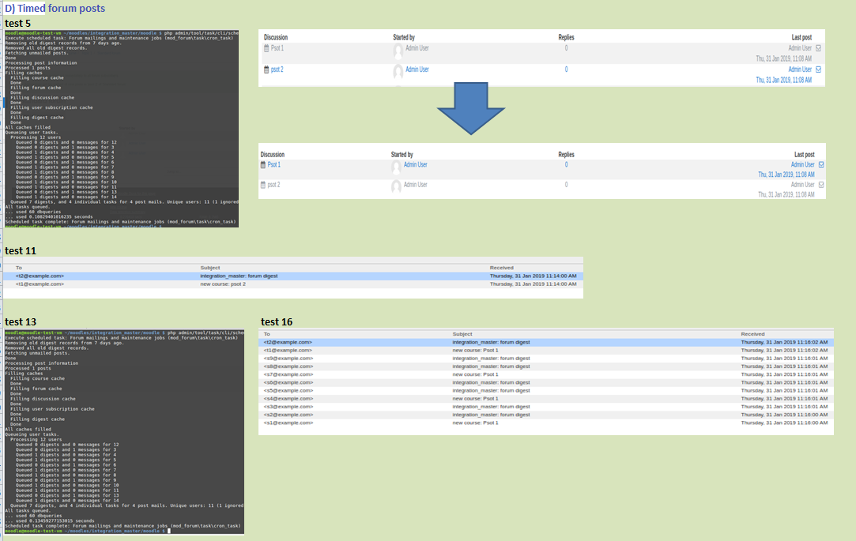
Task: Click calendar icon beside blue psot 2 link
Action: pyautogui.click(x=266, y=70)
